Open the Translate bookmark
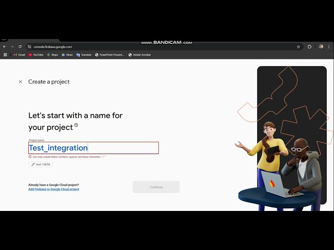Image resolution: width=334 pixels, height=250 pixels. pyautogui.click(x=83, y=55)
